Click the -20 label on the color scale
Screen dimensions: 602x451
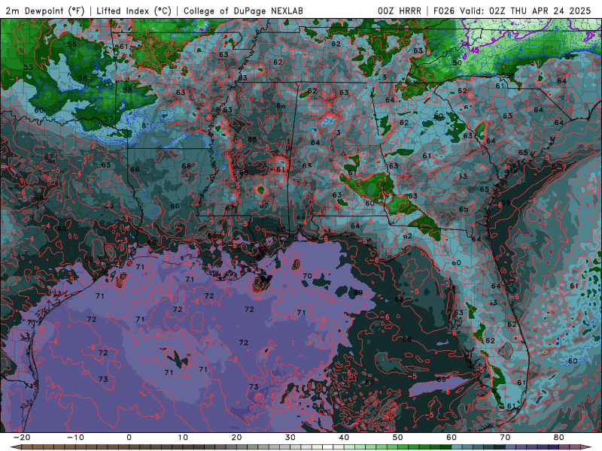(x=22, y=437)
